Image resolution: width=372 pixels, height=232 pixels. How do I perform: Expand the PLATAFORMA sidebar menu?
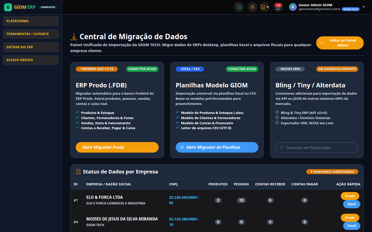31,21
